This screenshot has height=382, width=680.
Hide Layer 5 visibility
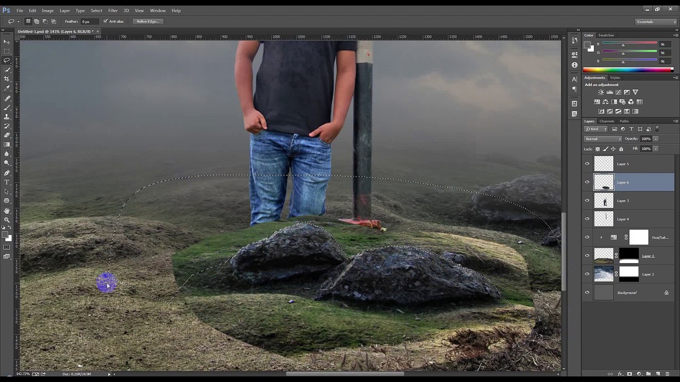[x=587, y=164]
